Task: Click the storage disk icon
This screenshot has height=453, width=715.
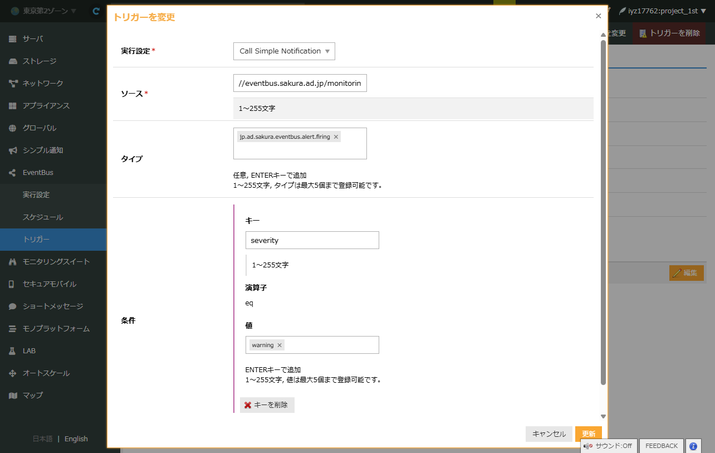Action: click(x=13, y=61)
